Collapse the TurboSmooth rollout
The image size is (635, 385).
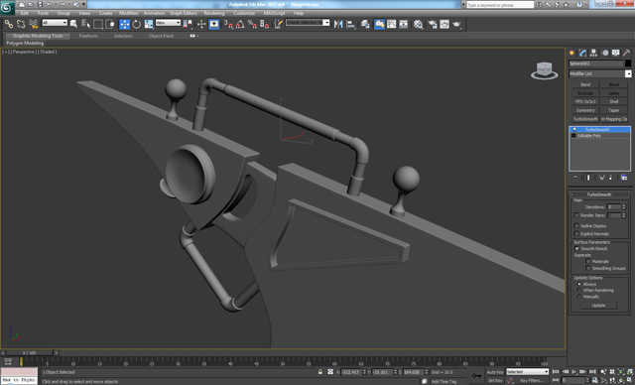pyautogui.click(x=599, y=194)
